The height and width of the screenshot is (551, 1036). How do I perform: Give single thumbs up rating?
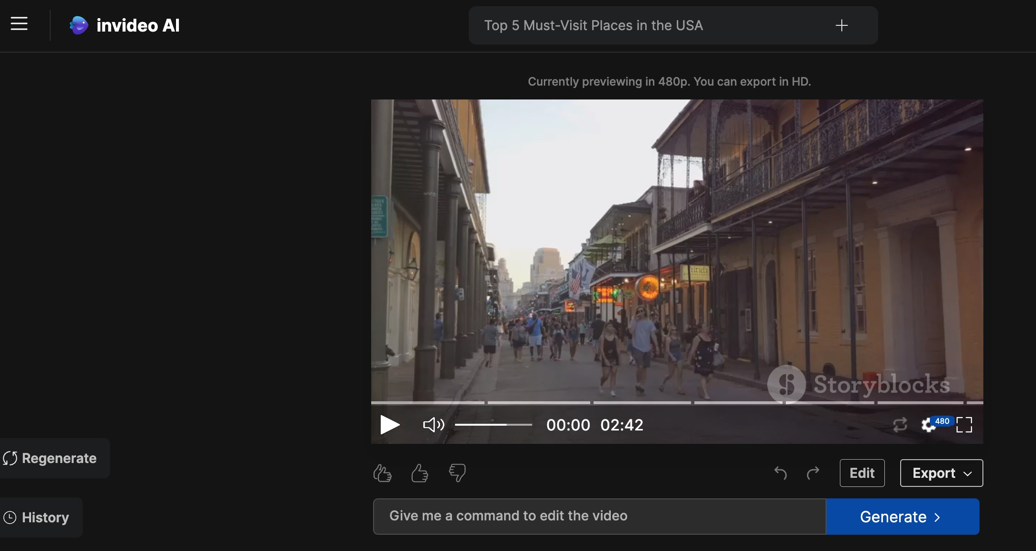(x=420, y=473)
